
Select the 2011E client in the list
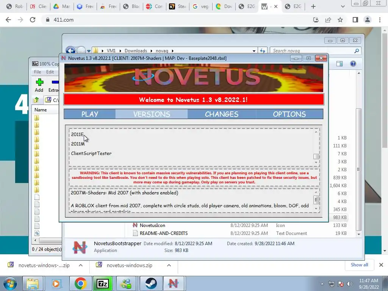tap(77, 135)
